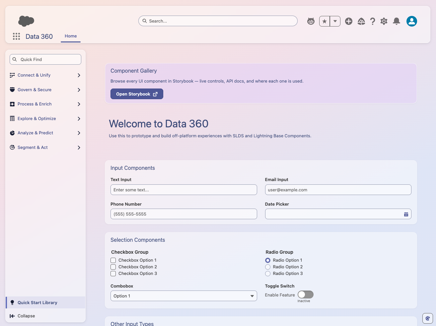Viewport: 436px width, 326px height.
Task: Click the Favorites star icon
Action: point(325,21)
